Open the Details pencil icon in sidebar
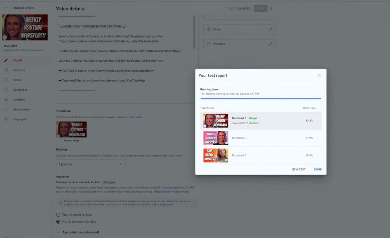Viewport: 390px width, 238px height. click(x=6, y=60)
